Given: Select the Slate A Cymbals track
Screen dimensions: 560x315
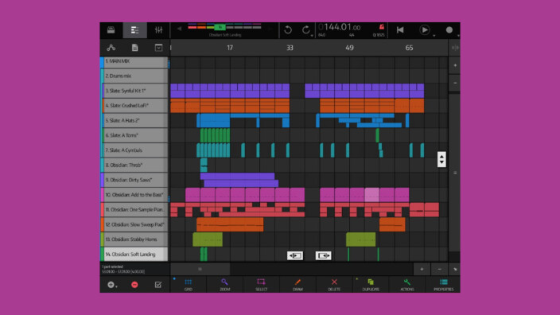Looking at the screenshot, I should (135, 150).
